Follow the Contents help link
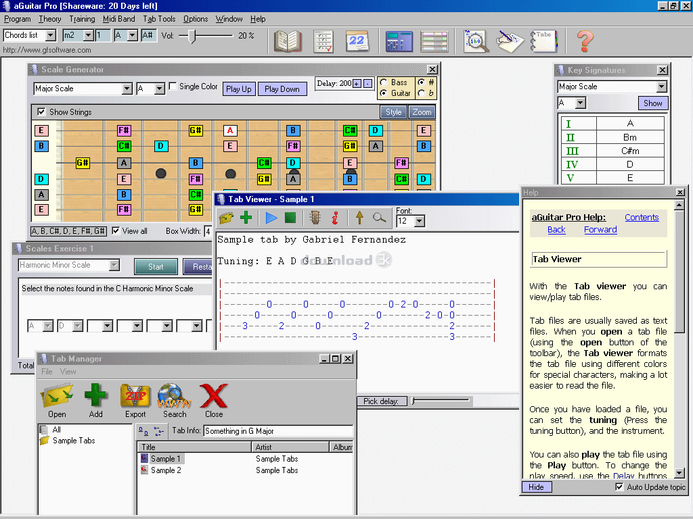The height and width of the screenshot is (519, 693). tap(642, 217)
